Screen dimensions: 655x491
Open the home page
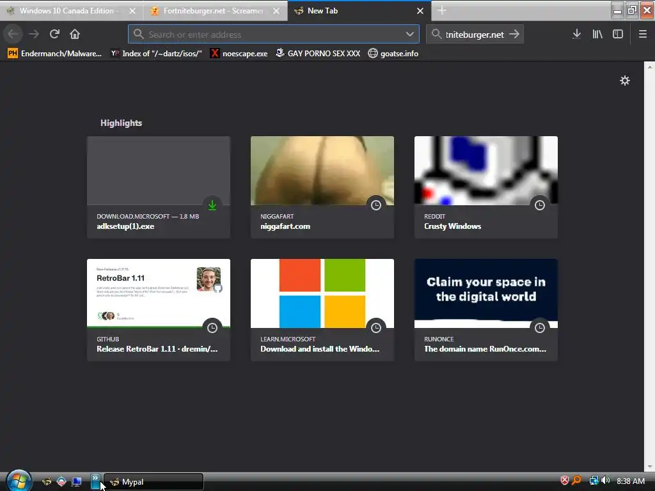(x=75, y=34)
